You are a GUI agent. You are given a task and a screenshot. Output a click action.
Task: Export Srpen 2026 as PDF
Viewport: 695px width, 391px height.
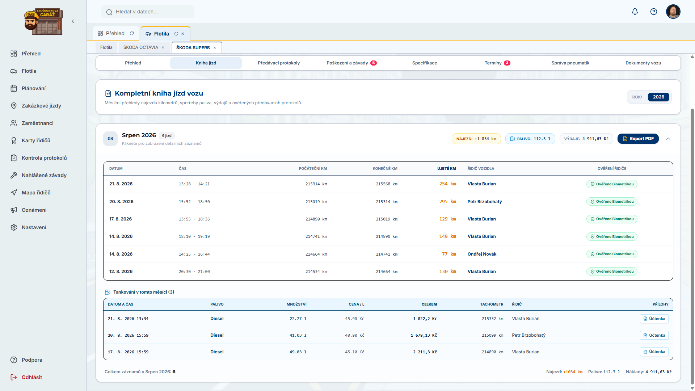pos(638,139)
